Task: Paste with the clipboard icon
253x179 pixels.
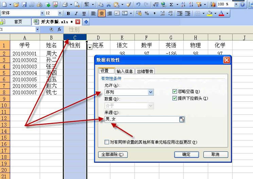Action: 116,4
